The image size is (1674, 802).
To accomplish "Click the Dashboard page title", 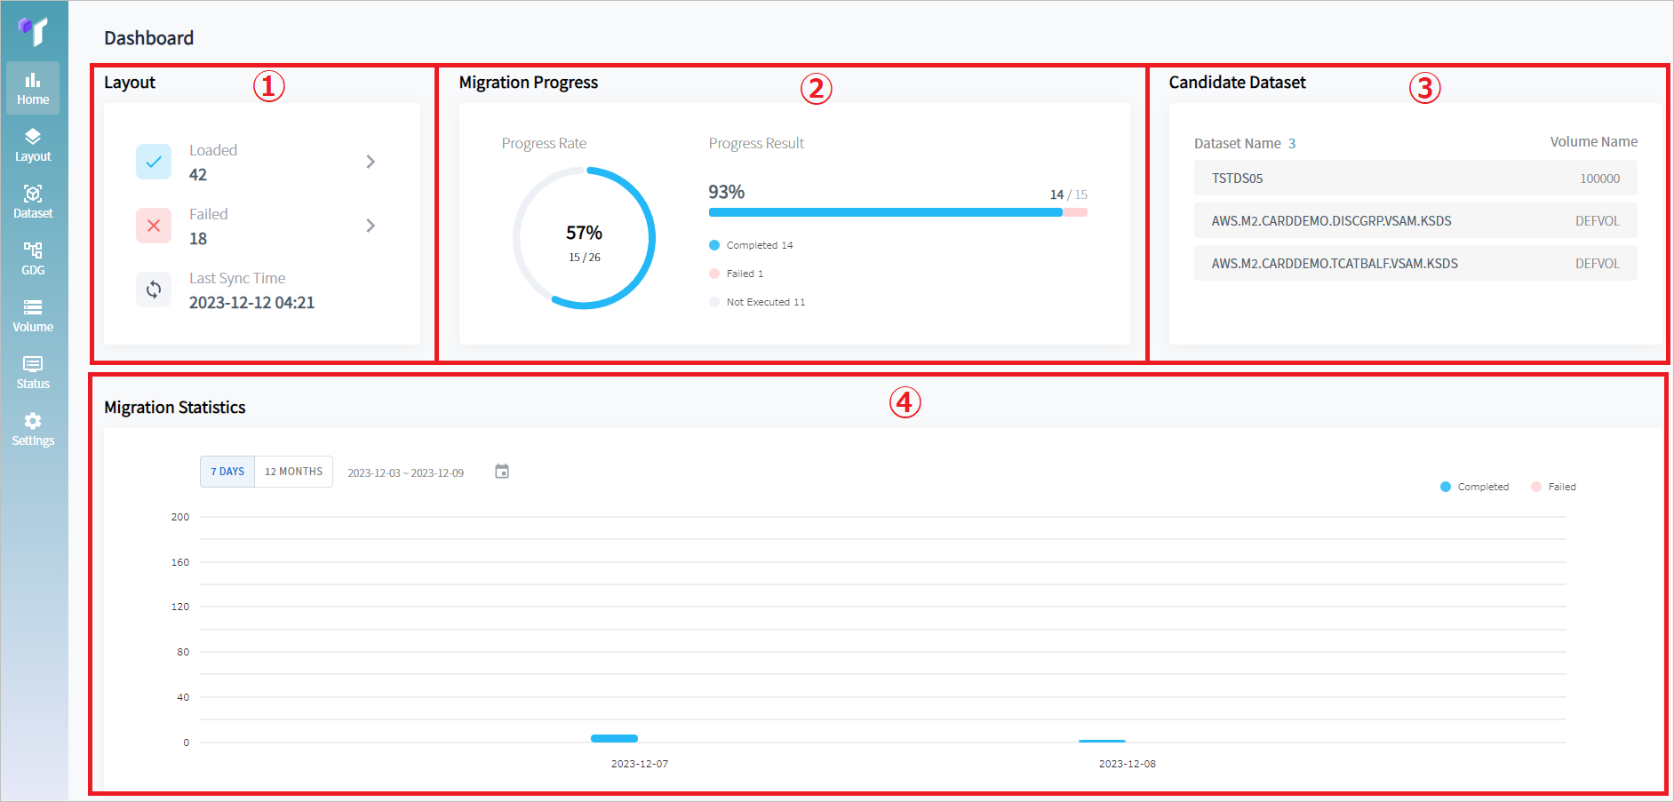I will pos(148,37).
